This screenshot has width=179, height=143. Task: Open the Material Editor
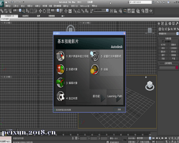point(138,11)
